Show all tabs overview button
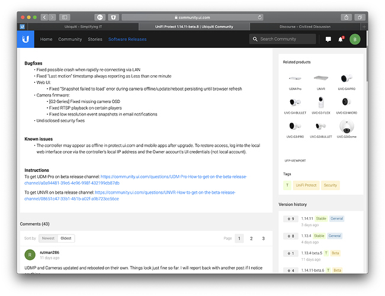 [x=360, y=17]
